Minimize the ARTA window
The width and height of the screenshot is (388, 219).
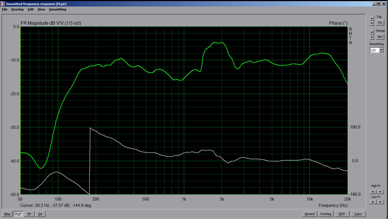point(374,4)
